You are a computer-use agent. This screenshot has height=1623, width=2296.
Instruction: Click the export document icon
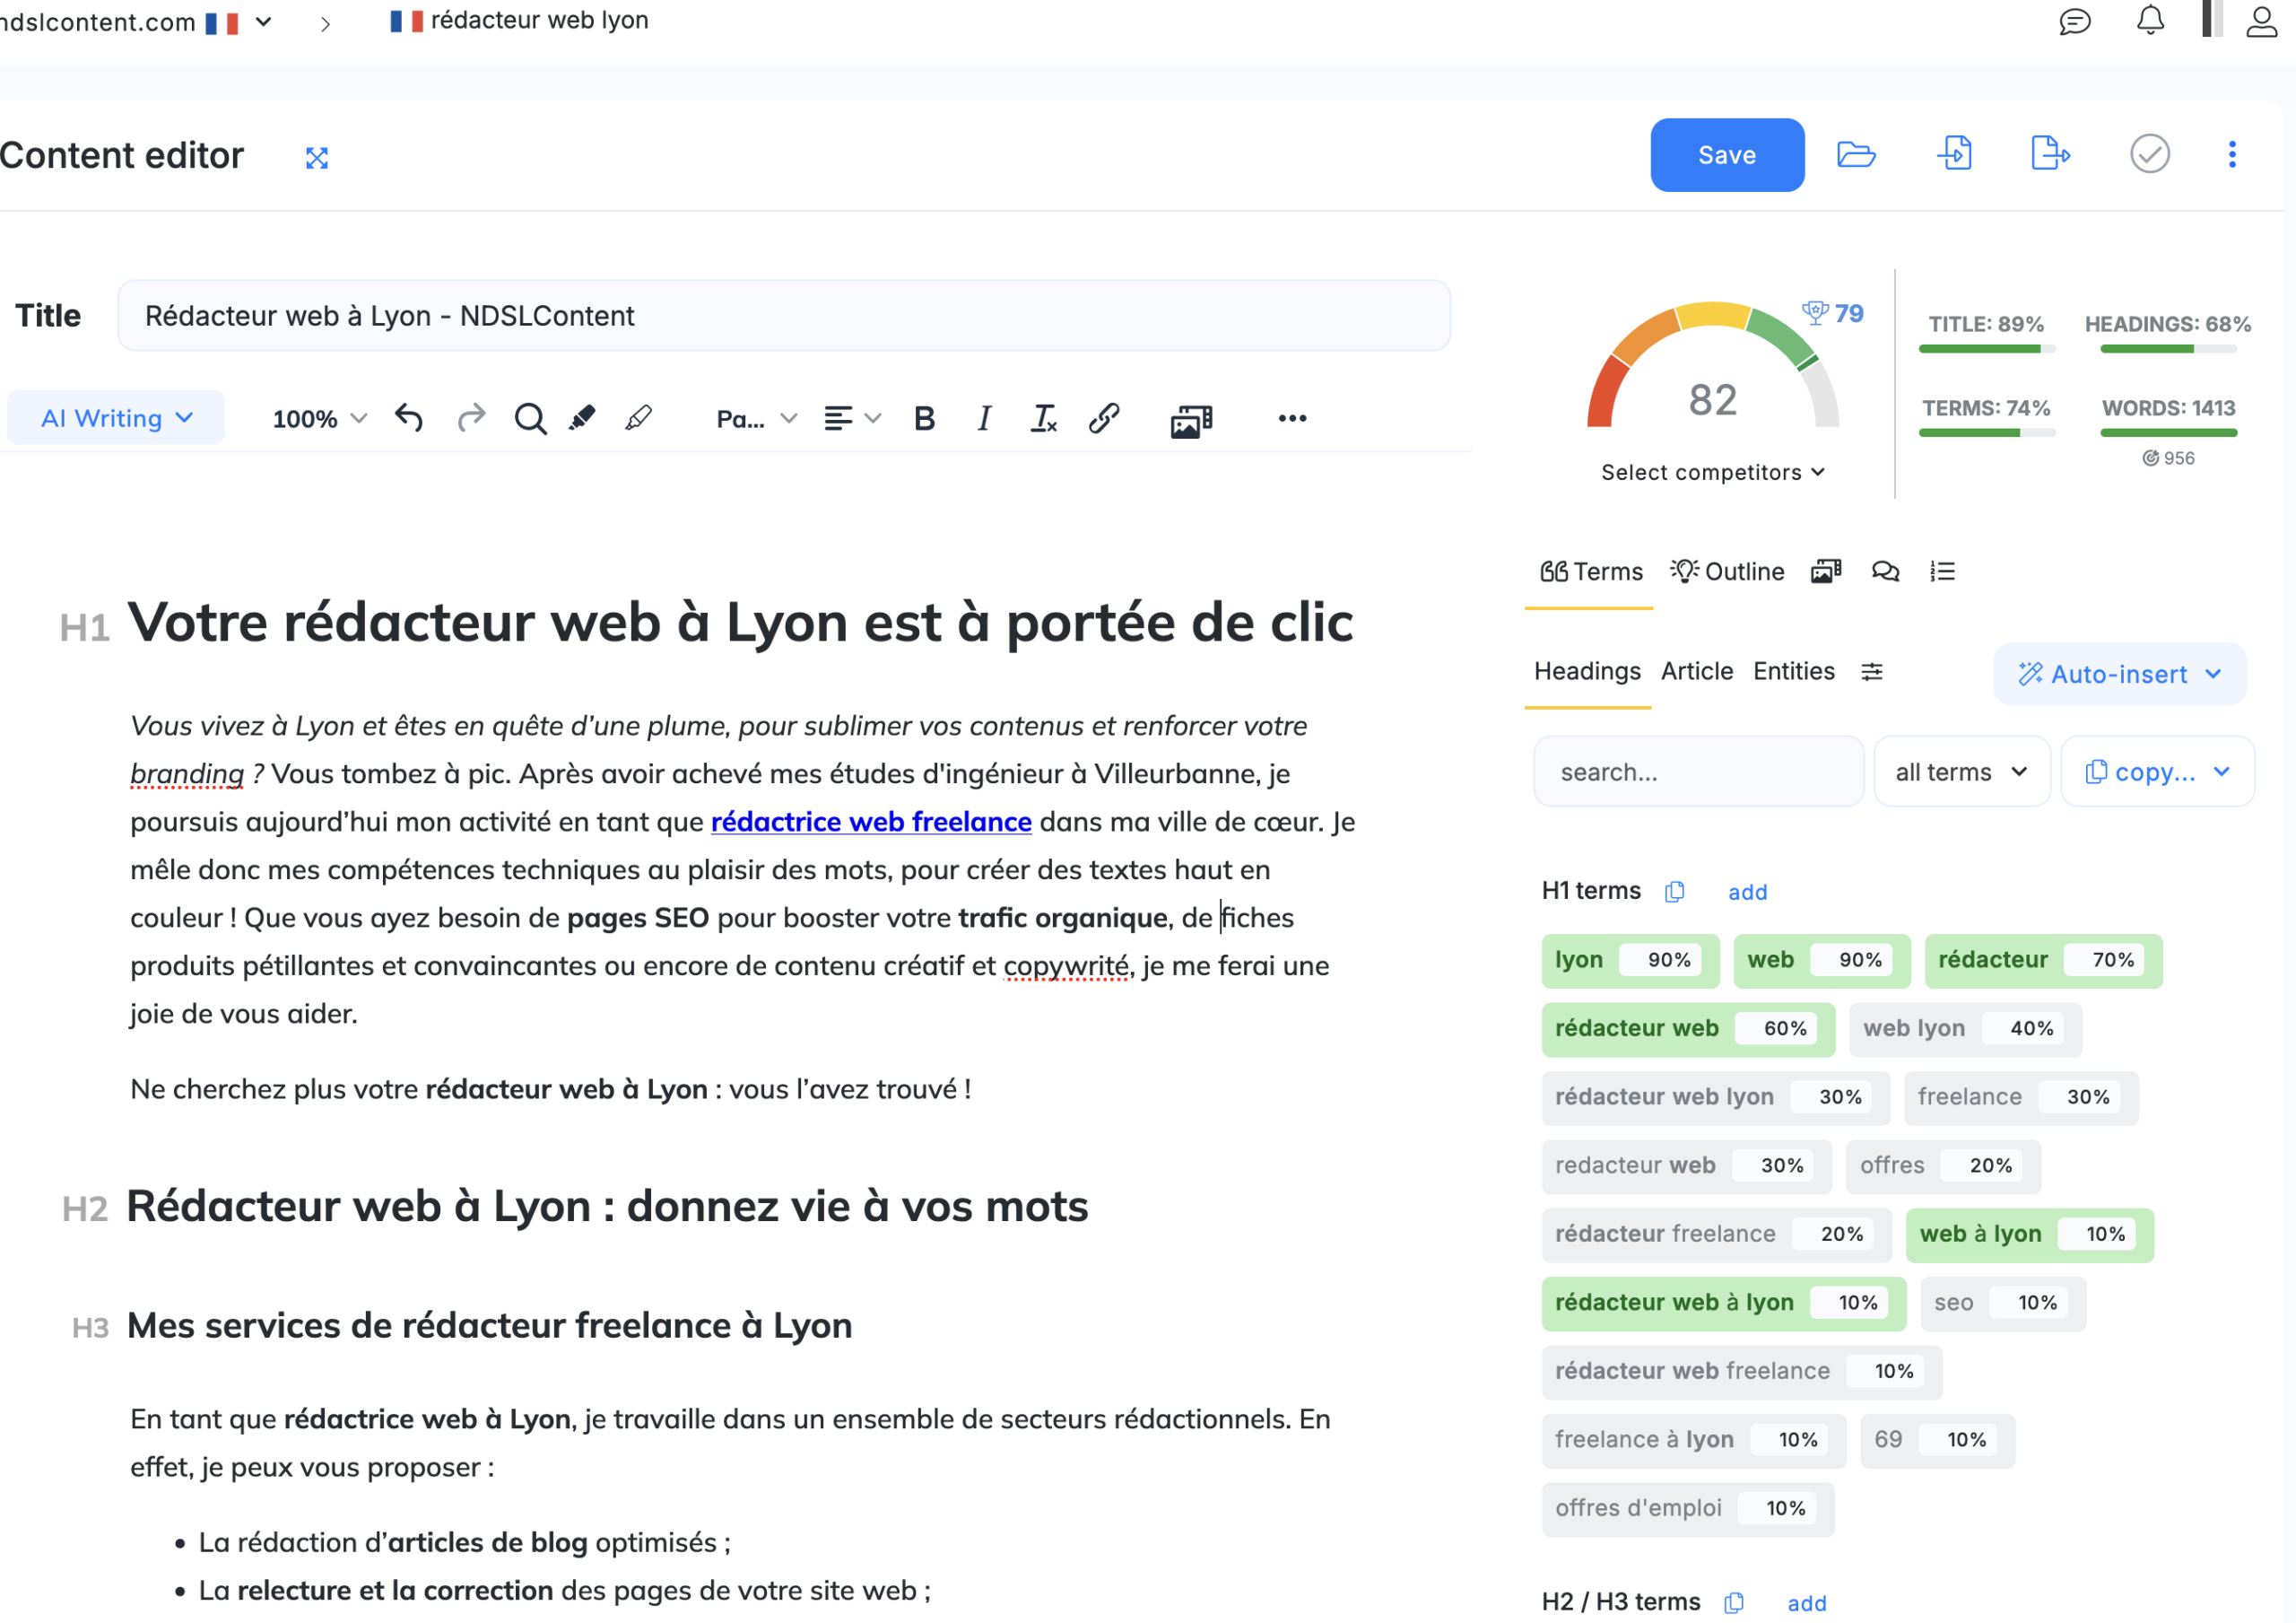point(2050,154)
